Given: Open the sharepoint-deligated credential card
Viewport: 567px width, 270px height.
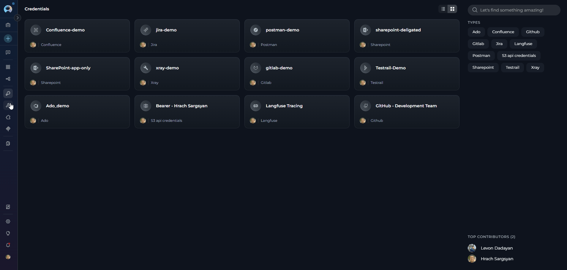Looking at the screenshot, I should click(x=407, y=36).
